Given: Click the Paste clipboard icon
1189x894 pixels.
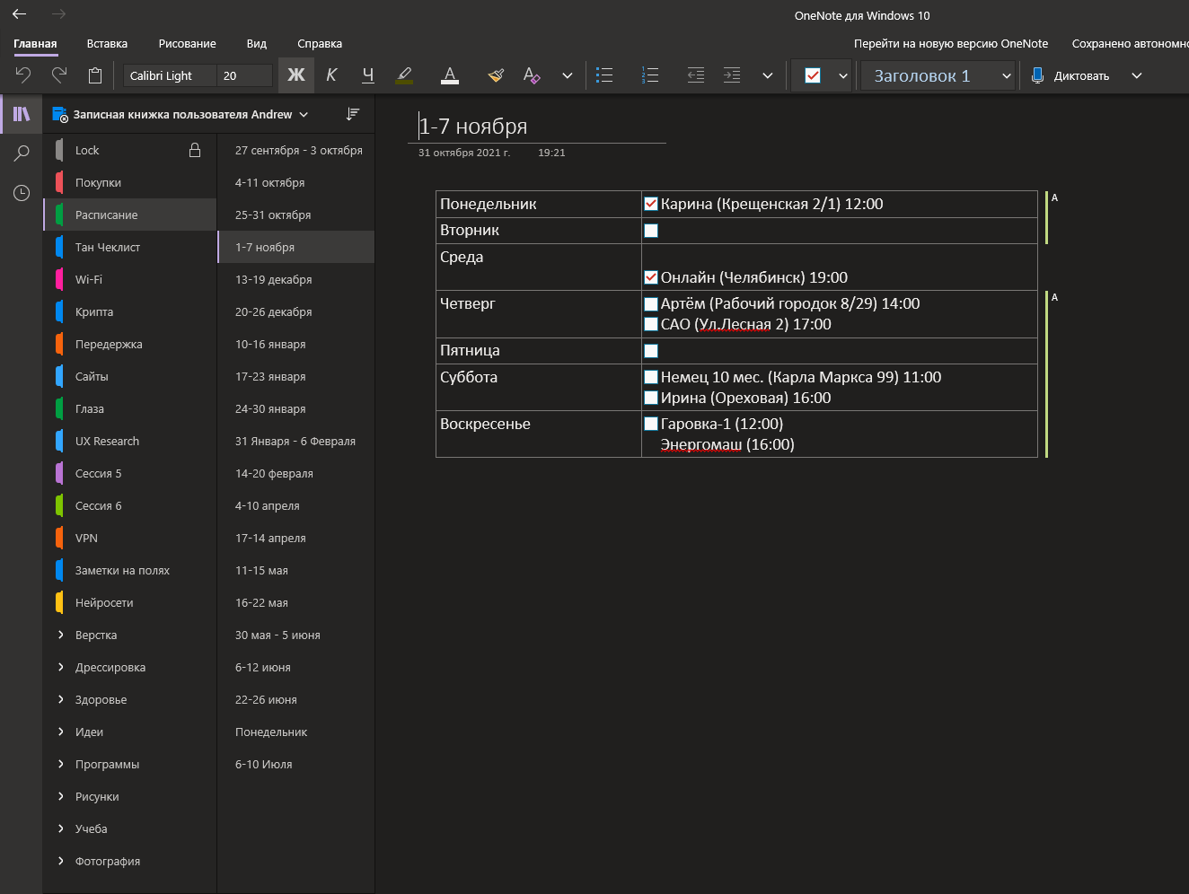Looking at the screenshot, I should 95,75.
